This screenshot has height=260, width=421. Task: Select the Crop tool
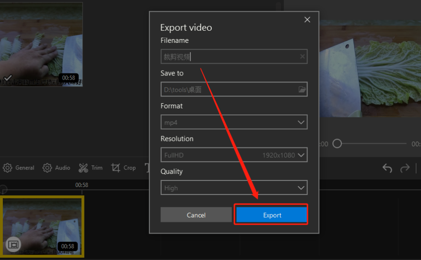124,168
